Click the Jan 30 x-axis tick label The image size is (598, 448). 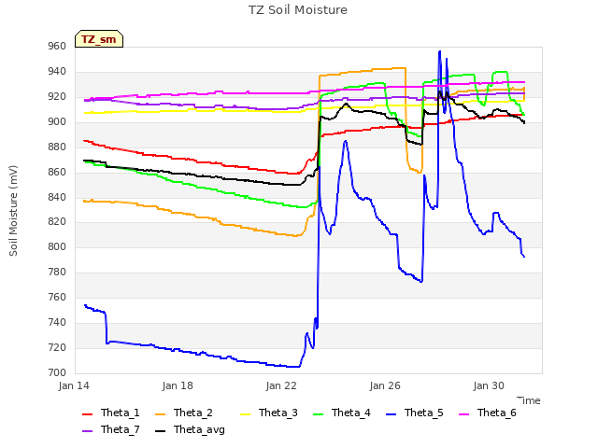click(x=489, y=385)
